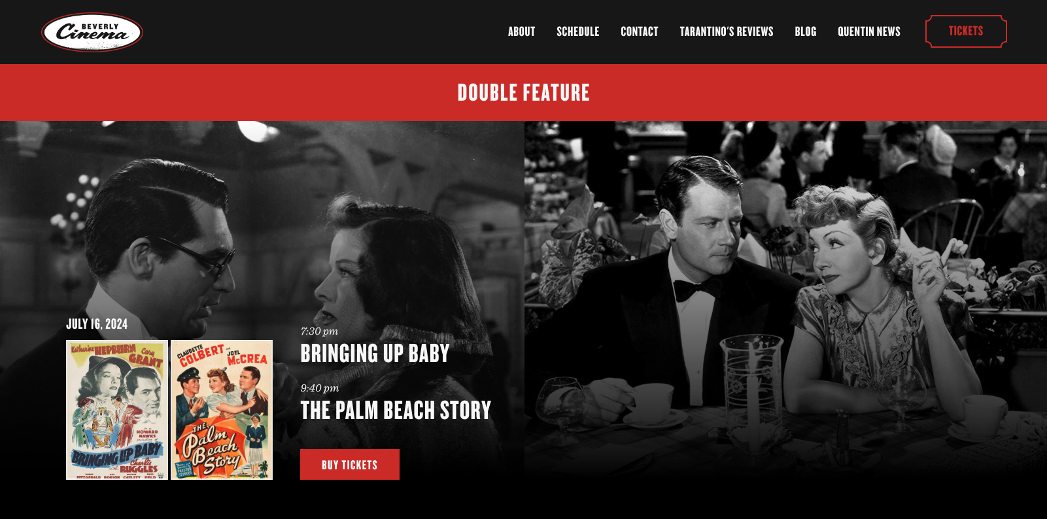Viewport: 1047px width, 519px height.
Task: Select the Bringing Up Baby title link
Action: click(375, 354)
